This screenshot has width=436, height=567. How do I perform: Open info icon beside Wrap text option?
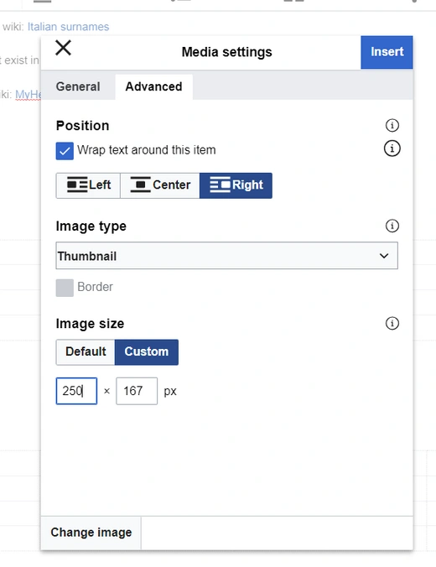click(x=392, y=148)
